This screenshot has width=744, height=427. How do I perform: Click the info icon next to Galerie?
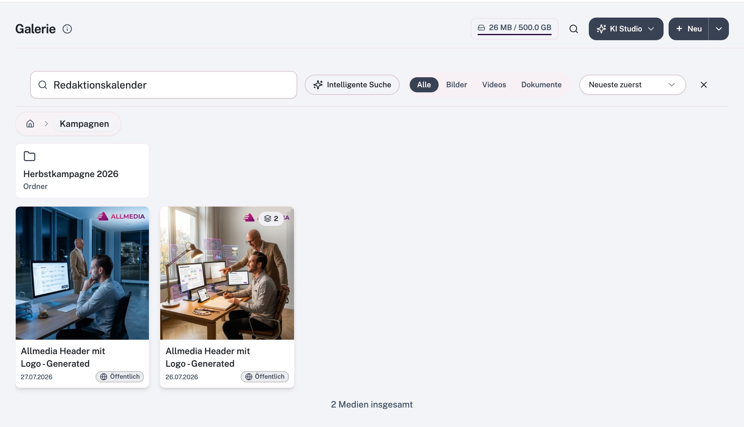[x=67, y=29]
